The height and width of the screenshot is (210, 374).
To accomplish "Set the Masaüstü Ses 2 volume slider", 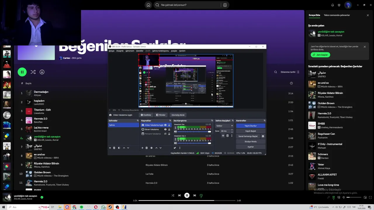I will [x=194, y=143].
